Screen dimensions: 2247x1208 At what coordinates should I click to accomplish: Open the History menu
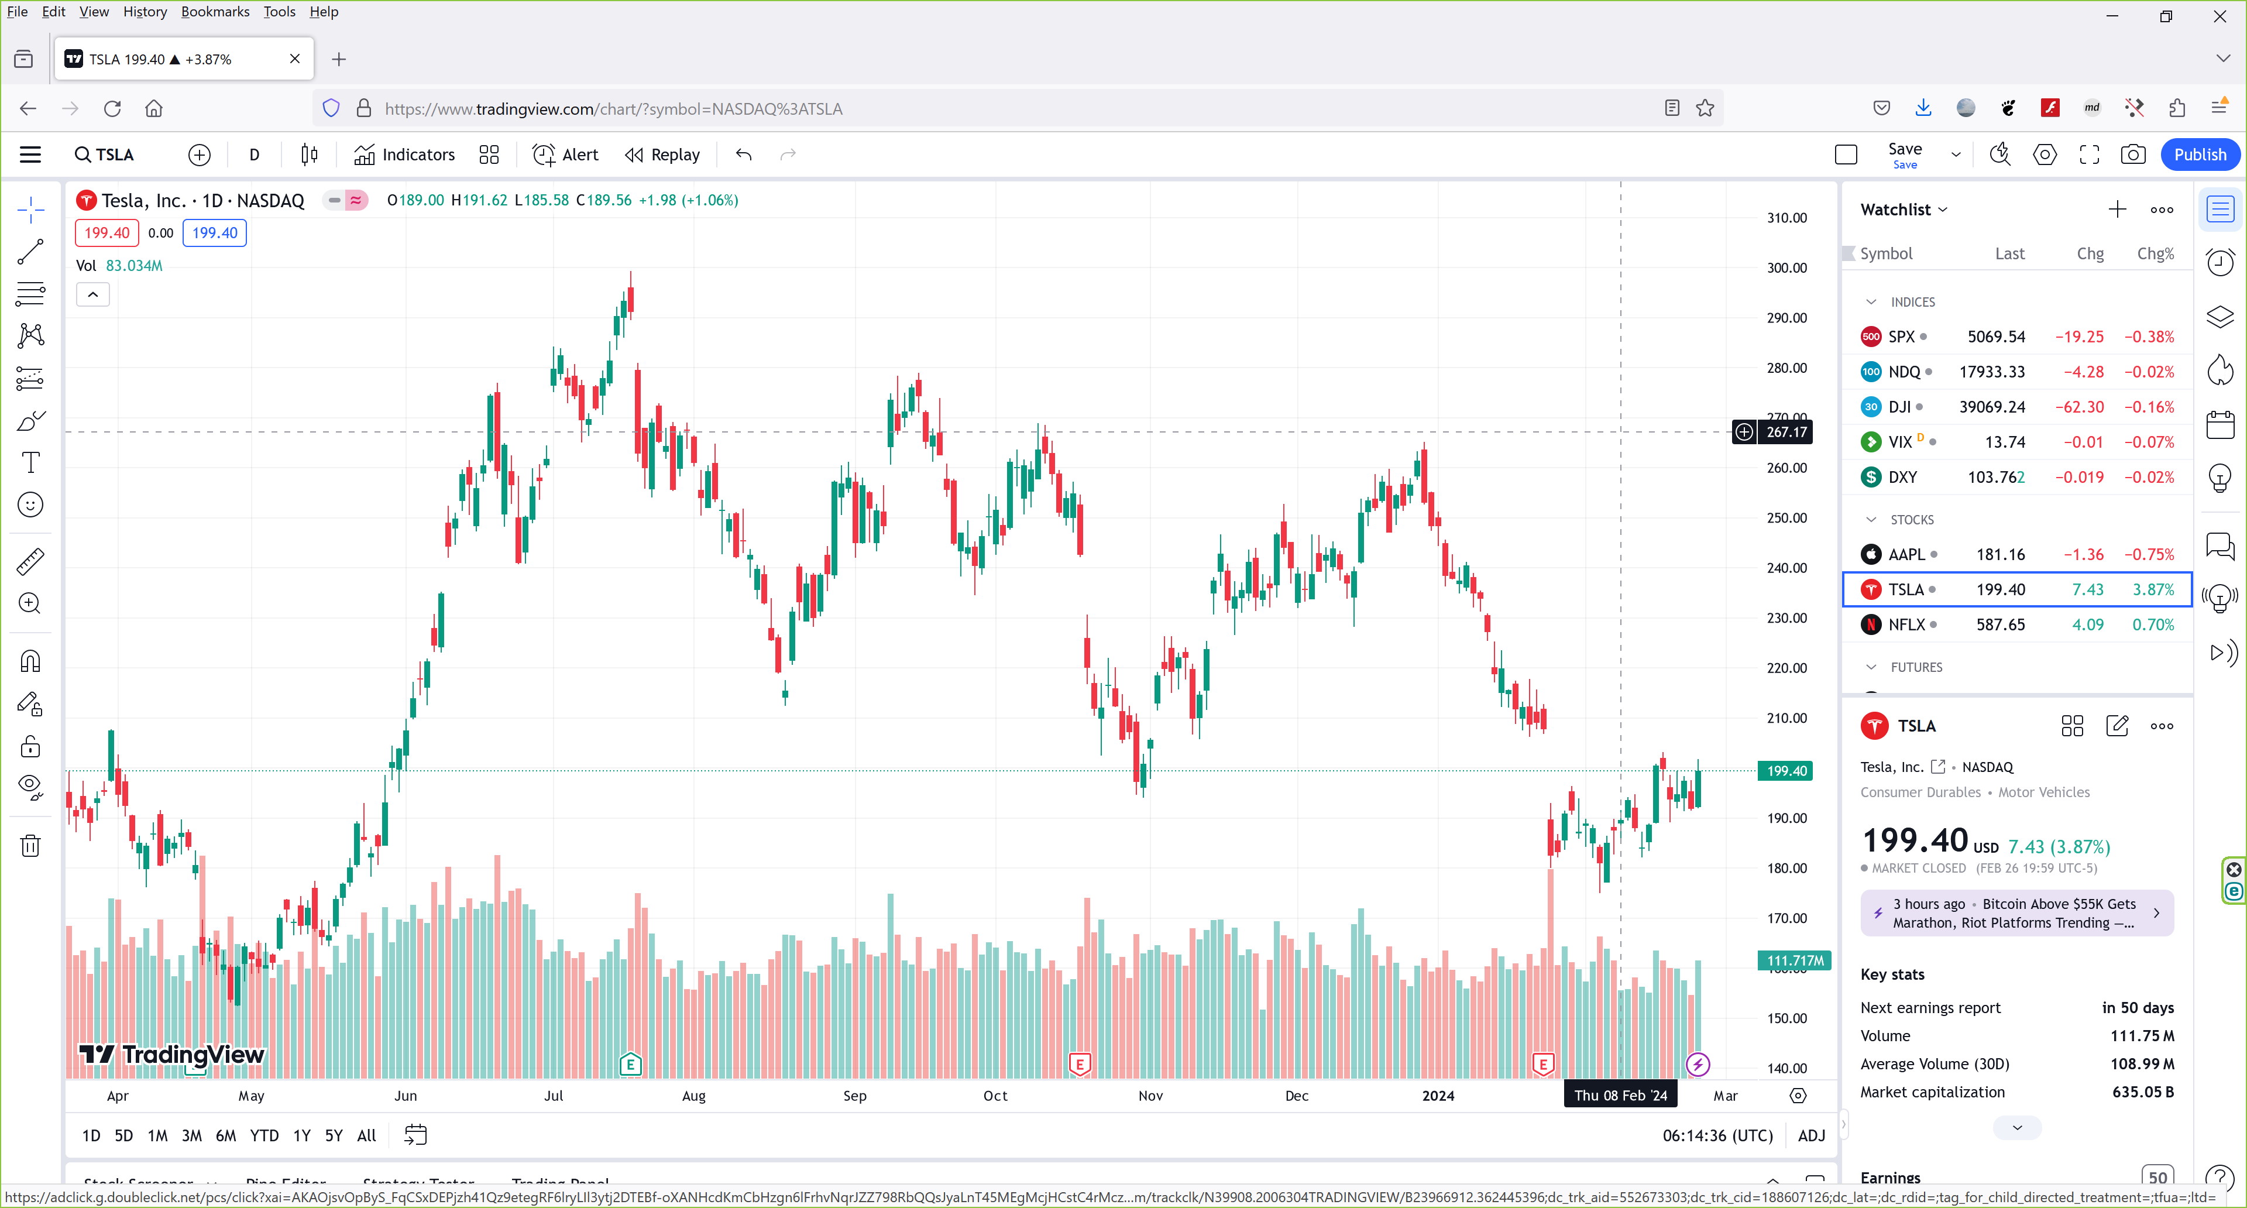click(145, 11)
